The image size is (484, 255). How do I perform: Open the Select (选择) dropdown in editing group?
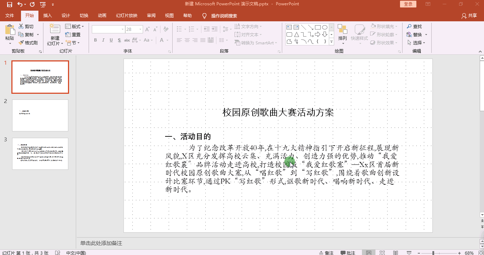(416, 43)
